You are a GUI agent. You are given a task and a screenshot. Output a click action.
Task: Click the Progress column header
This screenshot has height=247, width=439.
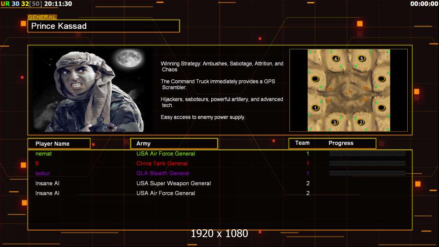[x=341, y=143]
